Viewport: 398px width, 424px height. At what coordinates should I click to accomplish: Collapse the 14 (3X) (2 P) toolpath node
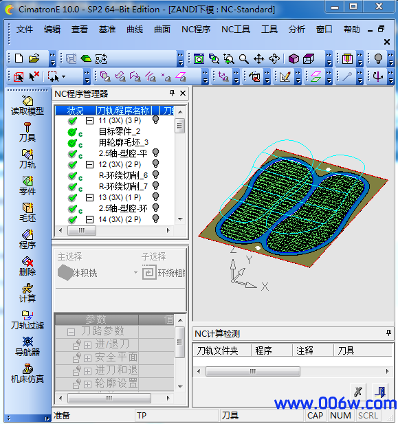tap(89, 219)
